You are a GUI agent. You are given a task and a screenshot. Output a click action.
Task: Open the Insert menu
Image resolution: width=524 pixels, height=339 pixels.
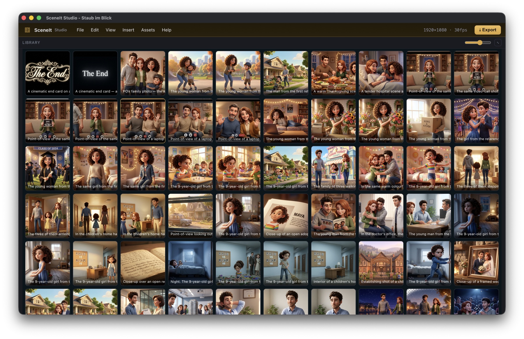128,30
